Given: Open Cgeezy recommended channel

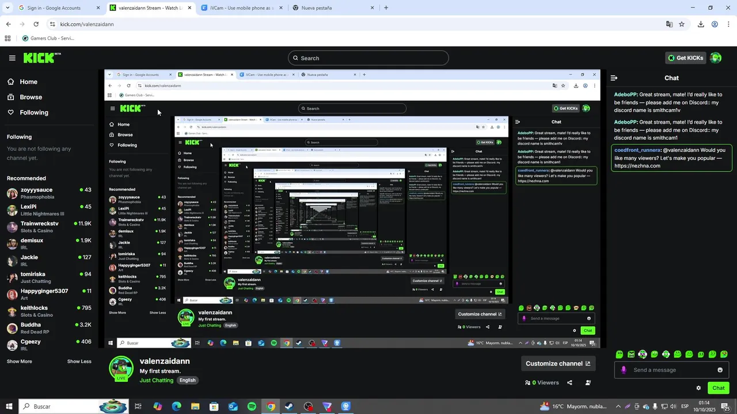Looking at the screenshot, I should click(48, 345).
